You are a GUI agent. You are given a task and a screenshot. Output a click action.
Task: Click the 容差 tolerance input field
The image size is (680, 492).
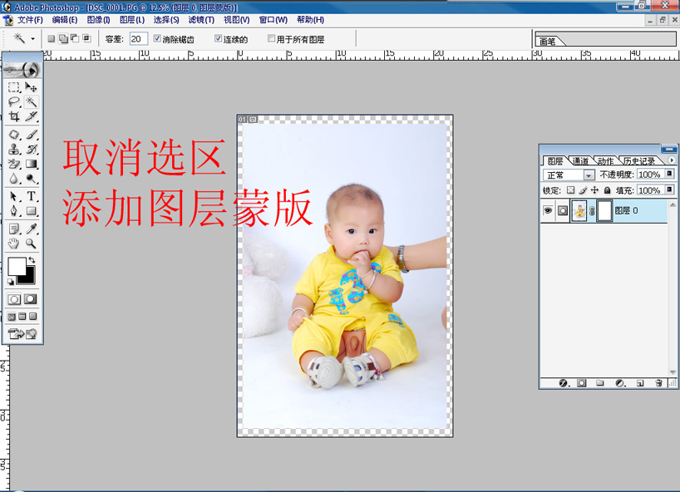[138, 38]
